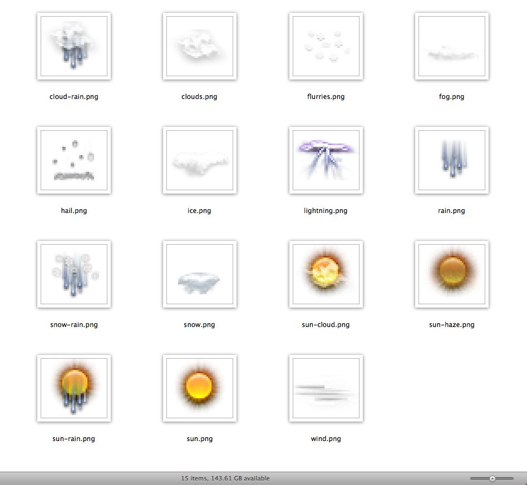This screenshot has width=527, height=485.
Task: Select the cloud-rain.png thumbnail icon
Action: [x=74, y=46]
